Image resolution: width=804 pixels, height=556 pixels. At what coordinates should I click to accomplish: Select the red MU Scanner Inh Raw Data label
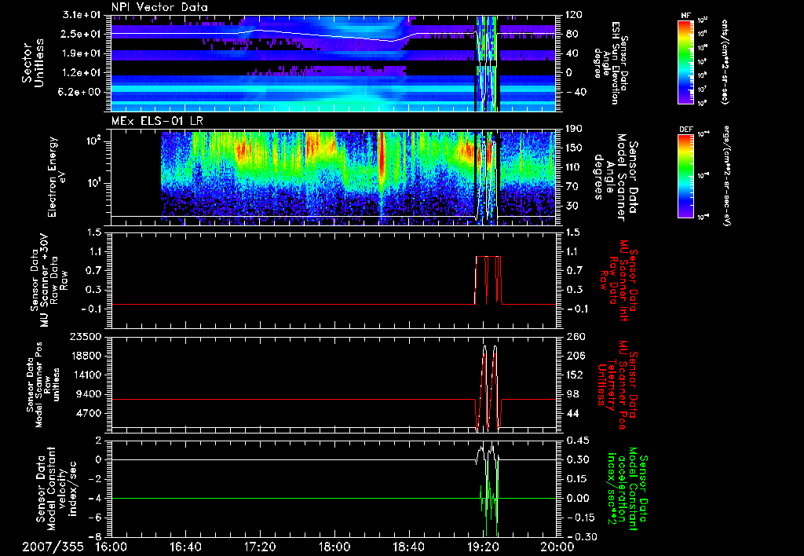[619, 280]
